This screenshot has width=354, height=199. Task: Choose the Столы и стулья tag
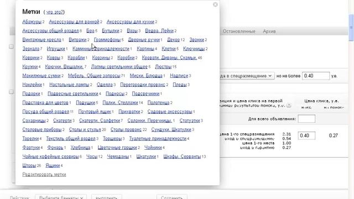(85, 130)
